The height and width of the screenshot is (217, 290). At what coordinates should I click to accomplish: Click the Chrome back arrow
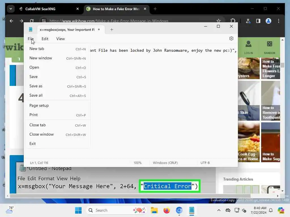pos(11,21)
